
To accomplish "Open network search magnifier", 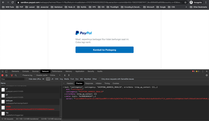I will pos(16,75).
